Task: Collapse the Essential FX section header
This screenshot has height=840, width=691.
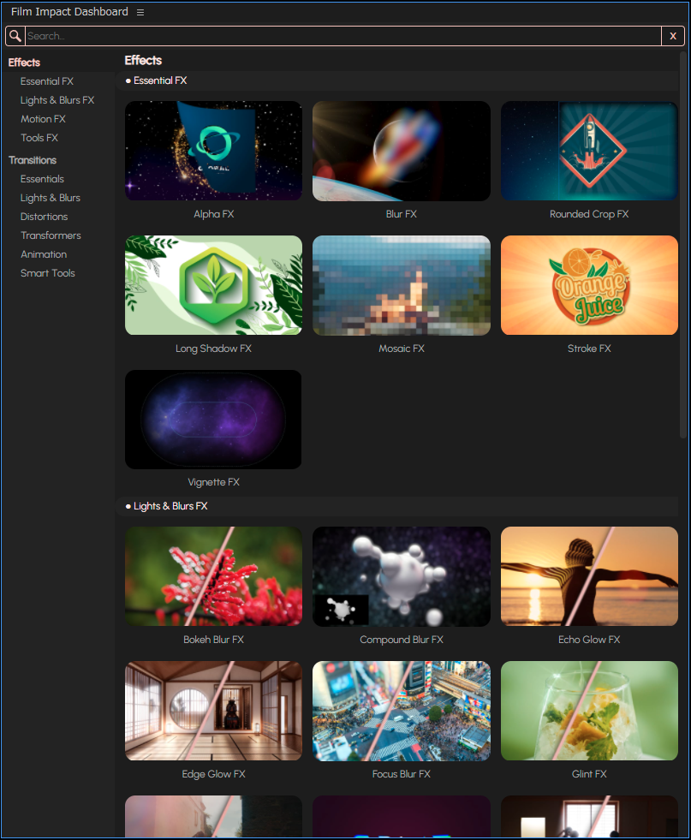Action: pyautogui.click(x=397, y=80)
